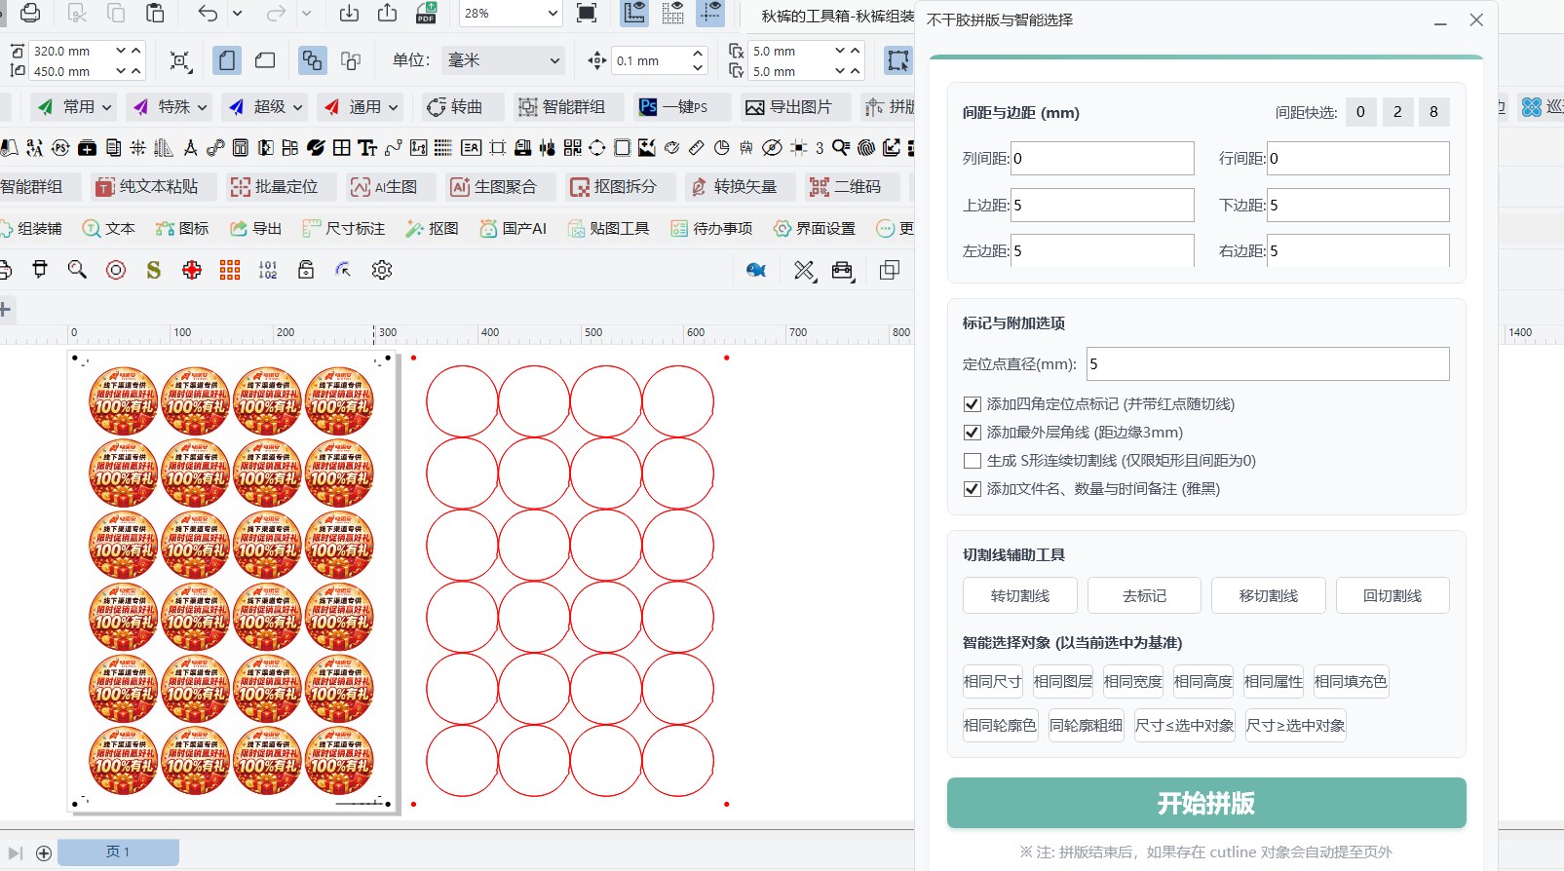The image size is (1564, 871).
Task: Click the red cross medical icon
Action: (x=192, y=270)
